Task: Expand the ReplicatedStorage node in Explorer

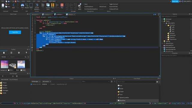Action: [162, 47]
